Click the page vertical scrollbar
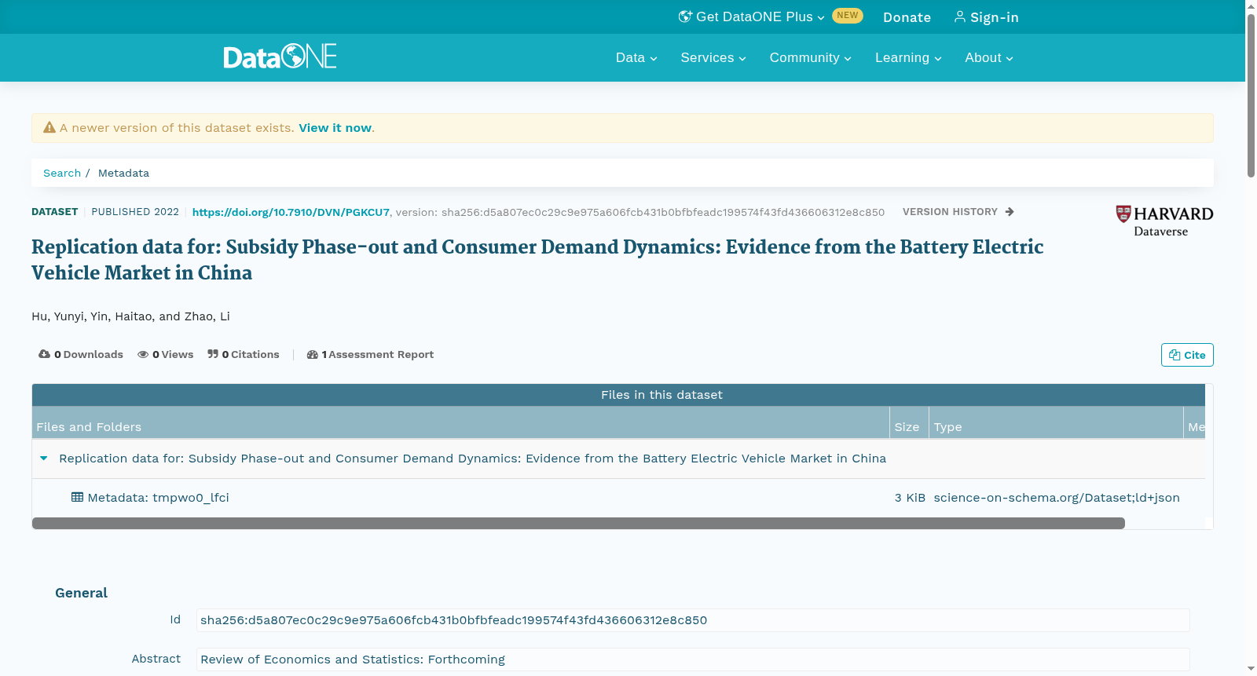This screenshot has height=676, width=1257. point(1251,94)
